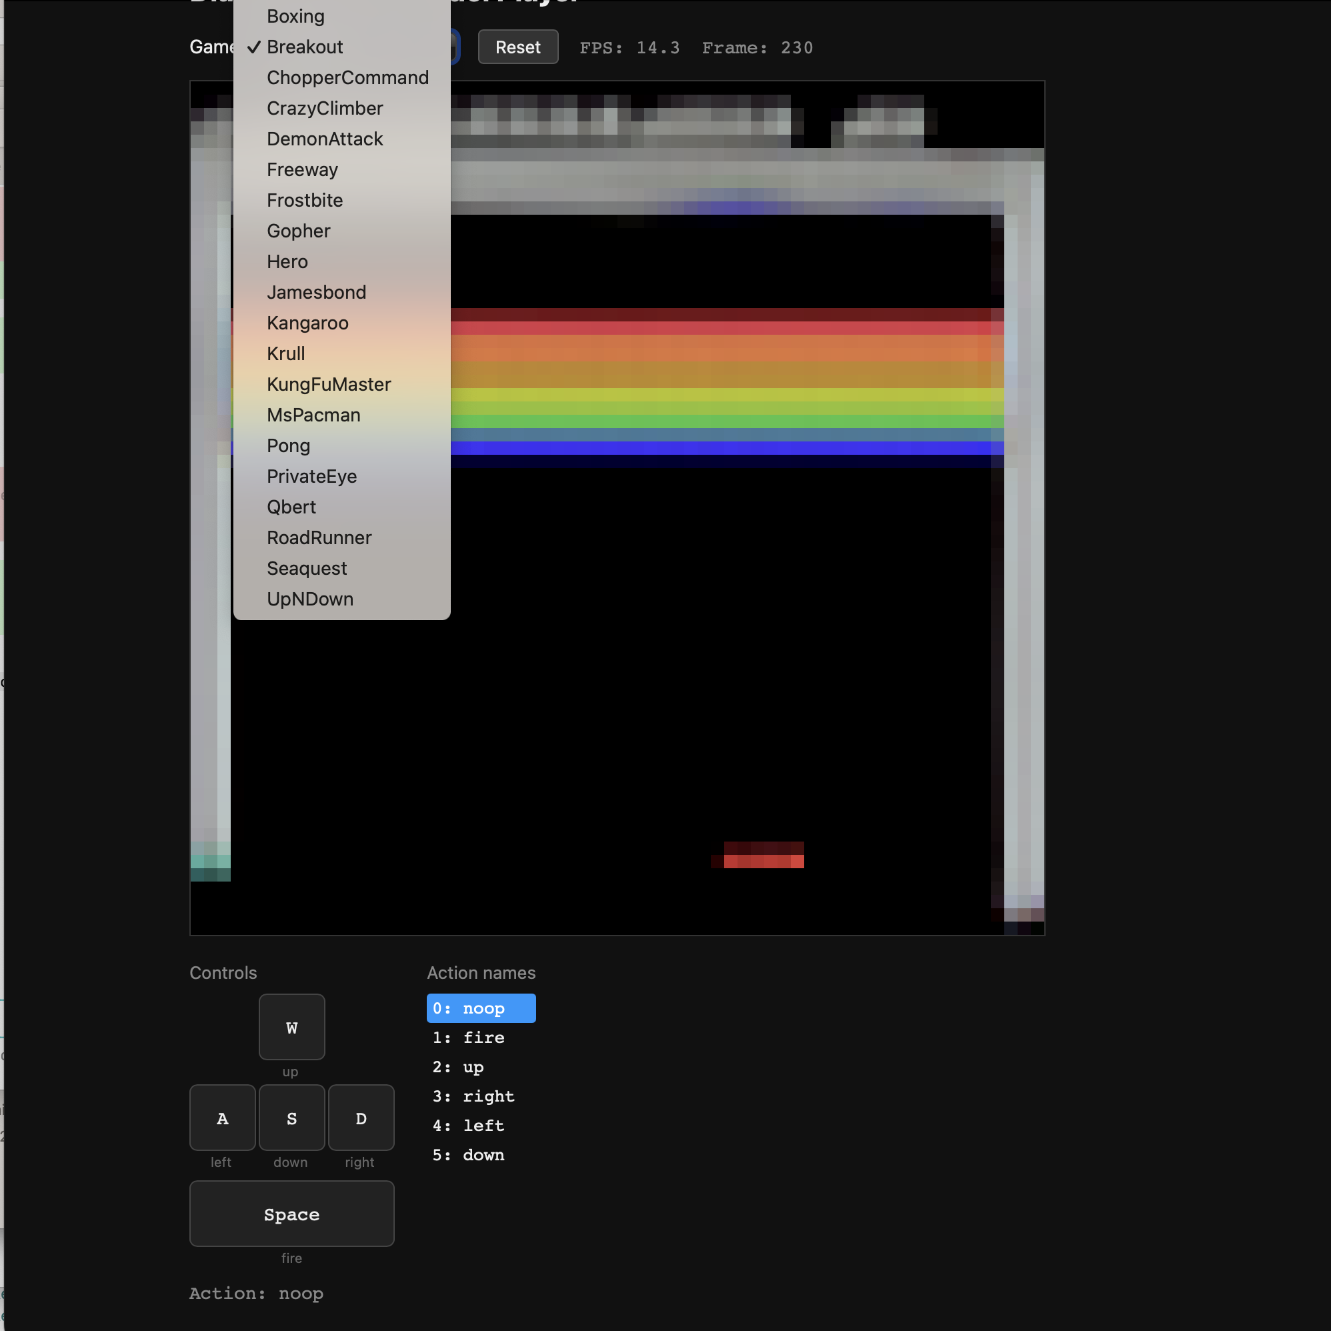Image resolution: width=1331 pixels, height=1331 pixels.
Task: Select Frostbite game entry
Action: pyautogui.click(x=341, y=201)
